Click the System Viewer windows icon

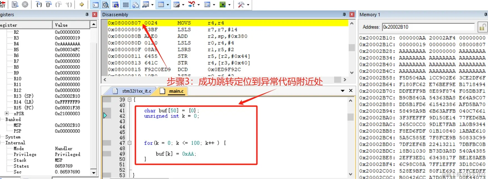[x=223, y=5]
